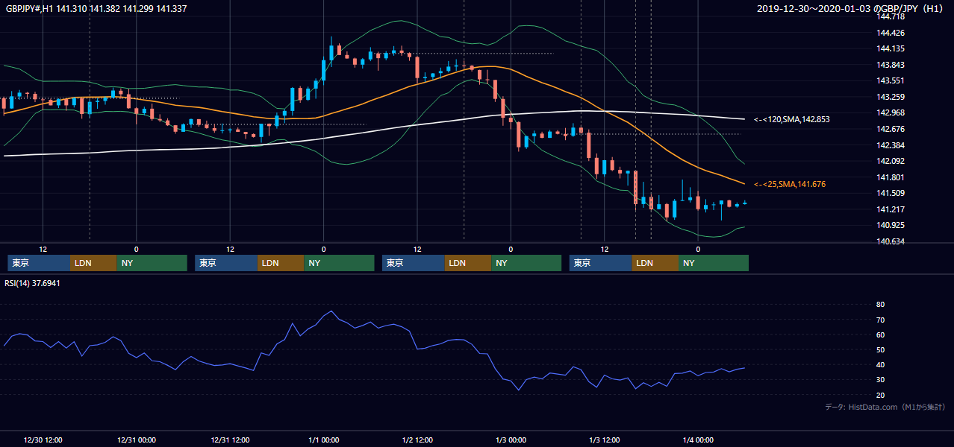Click the blue RSI line in lower panel
This screenshot has width=954, height=447.
(373, 326)
